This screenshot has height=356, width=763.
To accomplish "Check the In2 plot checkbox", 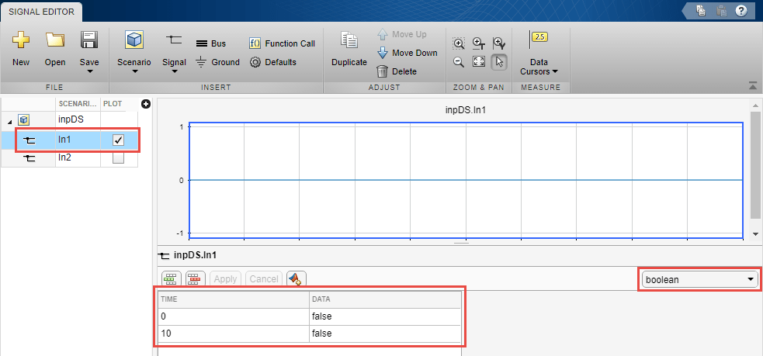I will click(118, 158).
